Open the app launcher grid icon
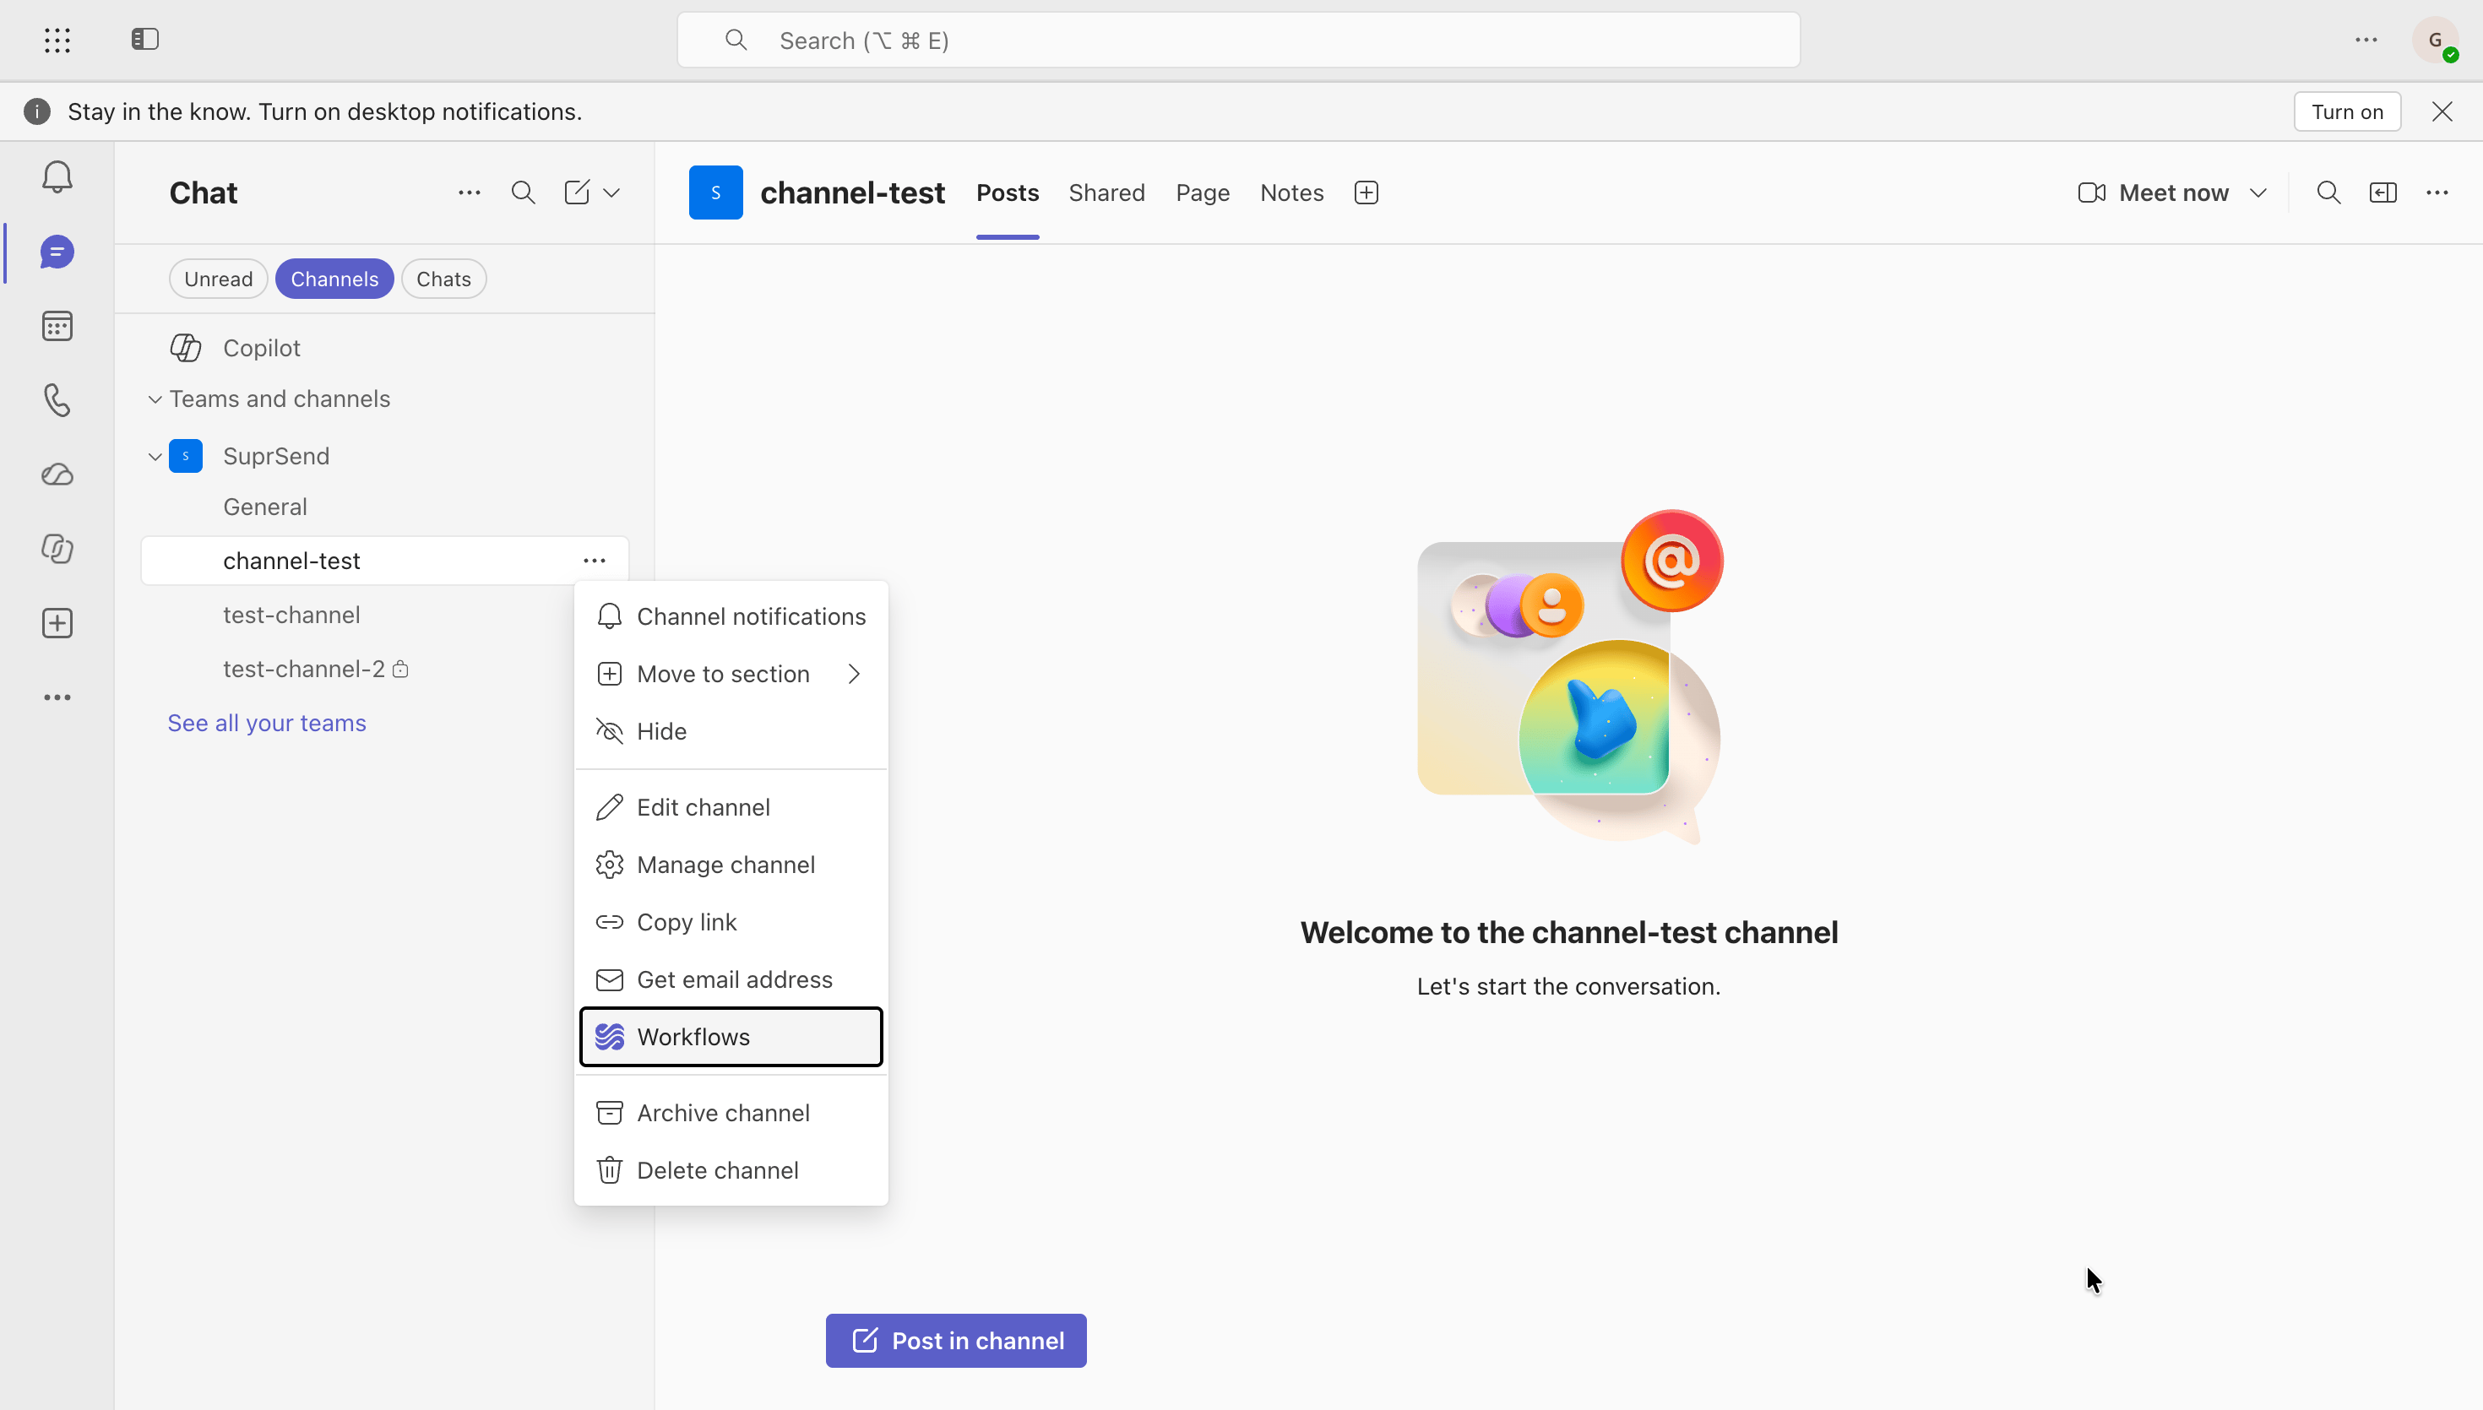The image size is (2483, 1410). click(57, 40)
